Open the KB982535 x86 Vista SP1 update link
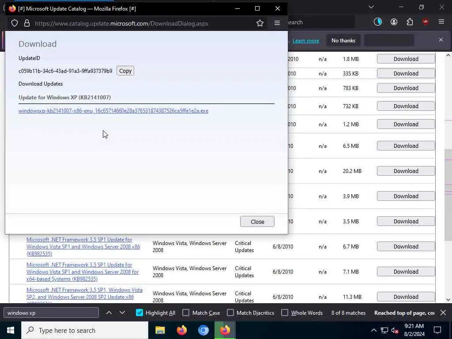The height and width of the screenshot is (339, 452). click(x=83, y=246)
